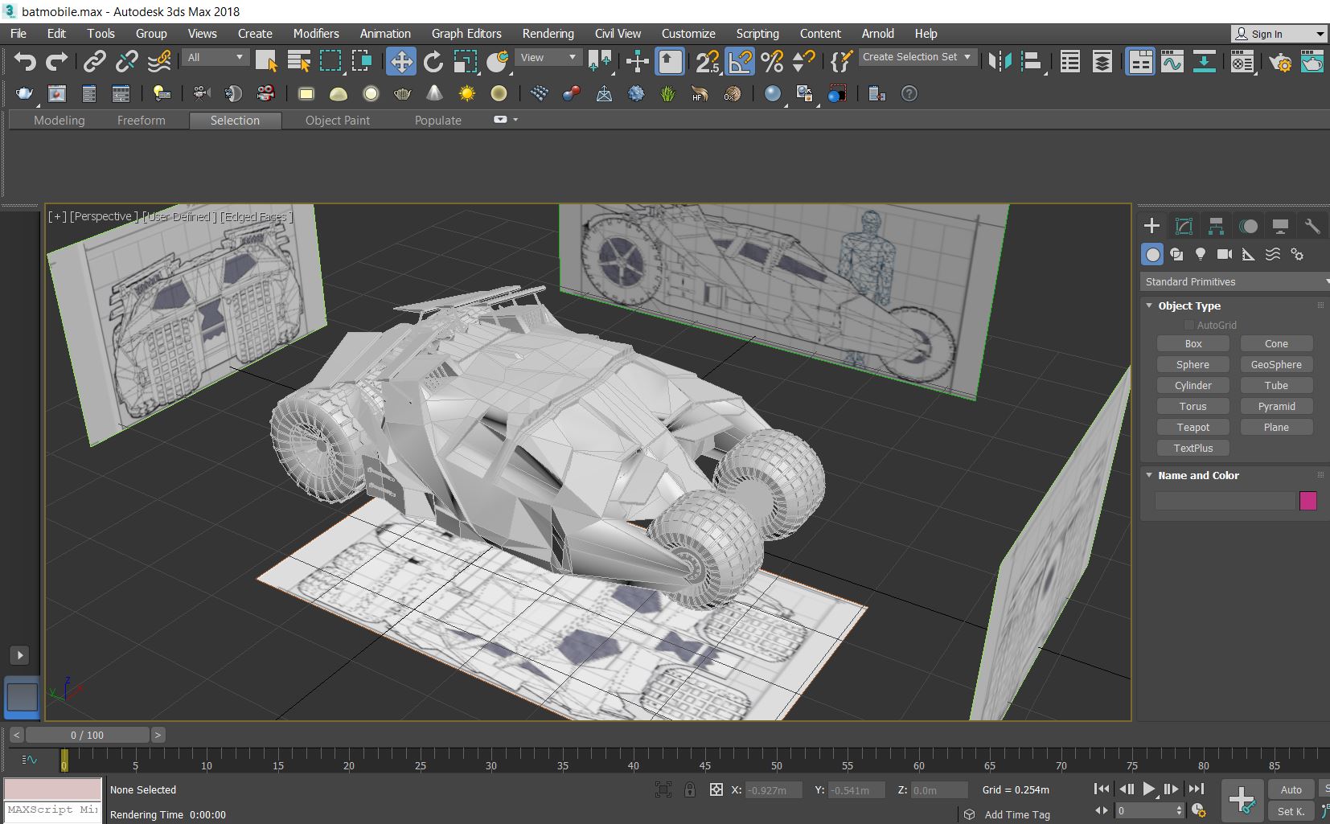
Task: Toggle Percent Snap
Action: (772, 61)
